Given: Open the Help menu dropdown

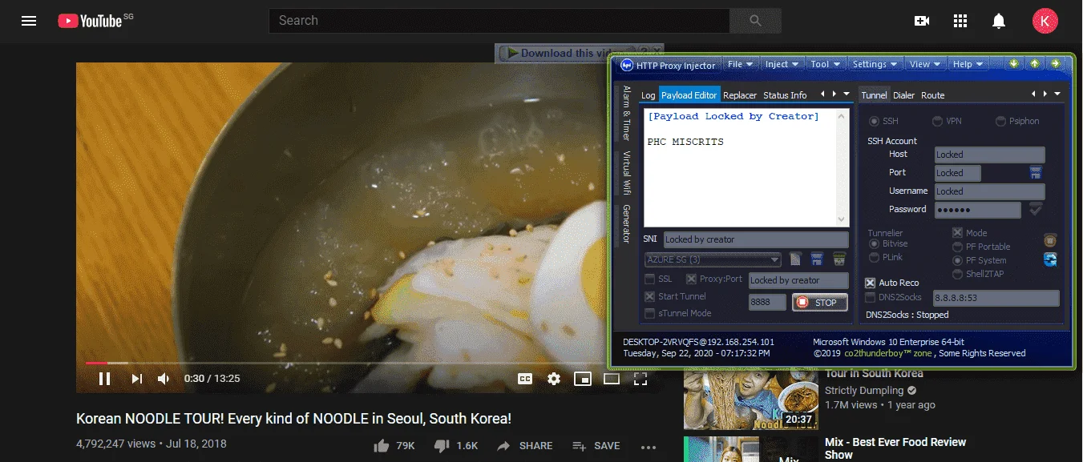Looking at the screenshot, I should [968, 64].
